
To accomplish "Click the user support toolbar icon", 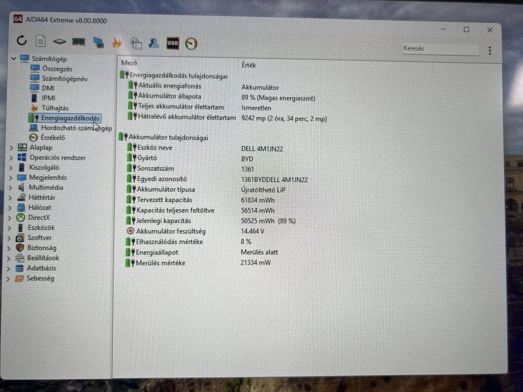I will (x=153, y=43).
